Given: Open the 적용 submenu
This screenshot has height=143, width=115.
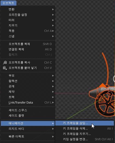Looking at the screenshot, I should point(28,31).
